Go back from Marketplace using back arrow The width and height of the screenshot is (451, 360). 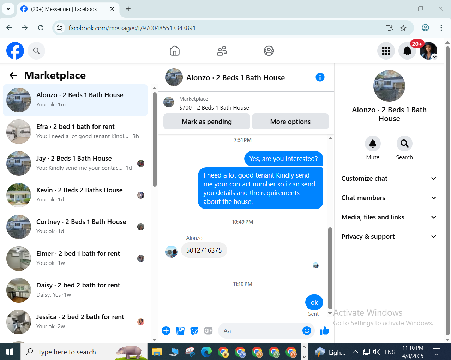[13, 75]
